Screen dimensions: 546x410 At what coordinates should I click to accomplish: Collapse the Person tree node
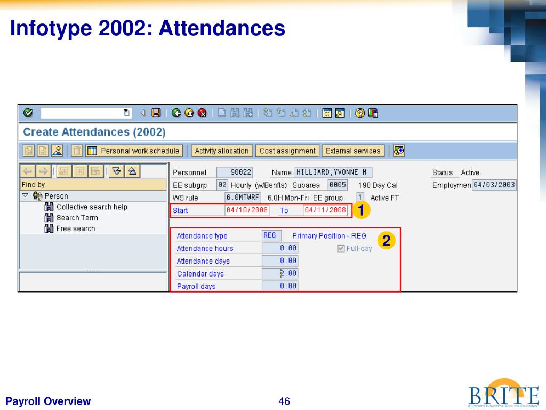(25, 195)
